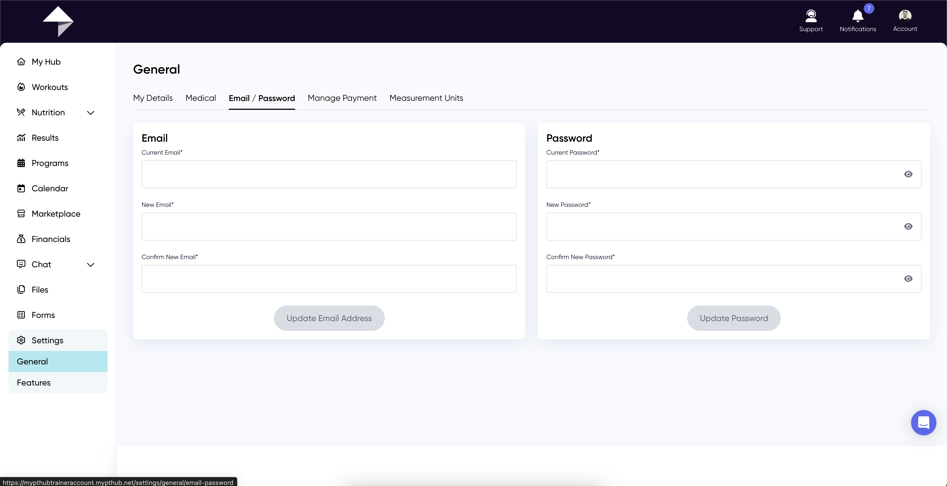Click the Update Email Address button

[x=329, y=318]
